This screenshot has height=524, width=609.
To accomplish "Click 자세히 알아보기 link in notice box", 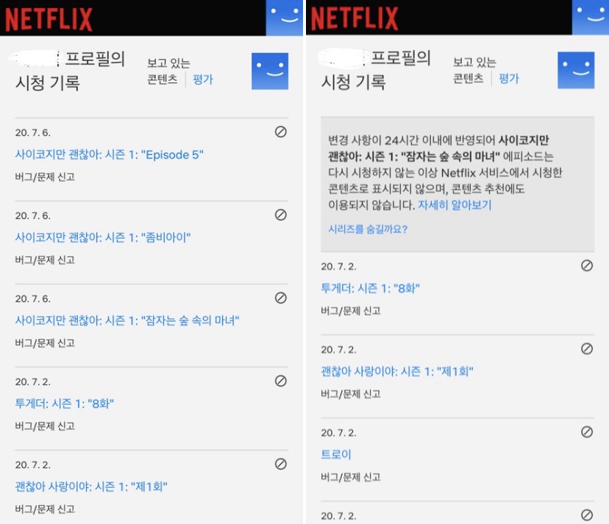I will tap(455, 205).
